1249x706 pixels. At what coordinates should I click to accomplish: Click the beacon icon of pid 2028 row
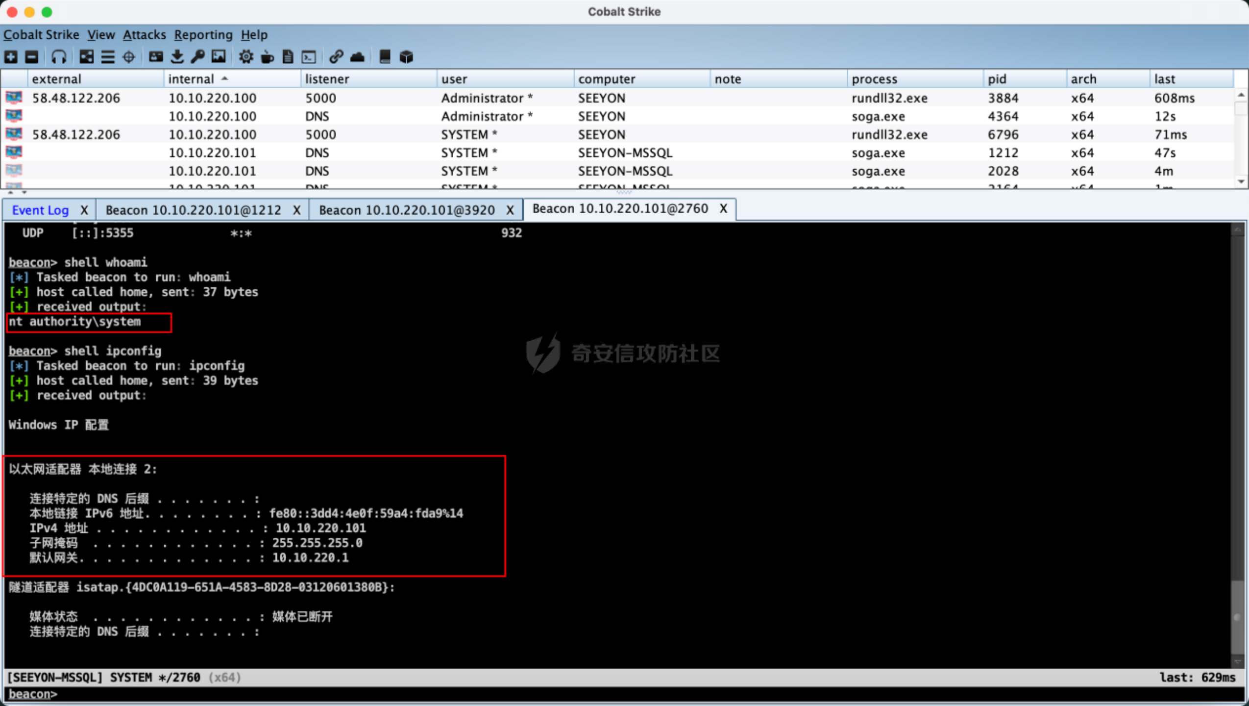pyautogui.click(x=14, y=171)
